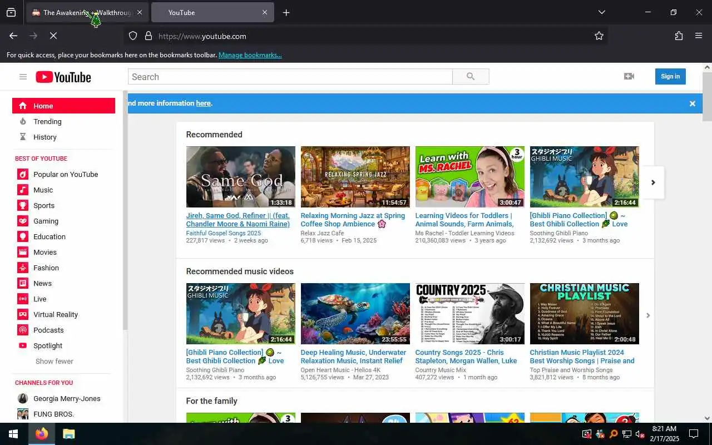This screenshot has width=712, height=445.
Task: Show next Recommended videos arrow
Action: 653,182
